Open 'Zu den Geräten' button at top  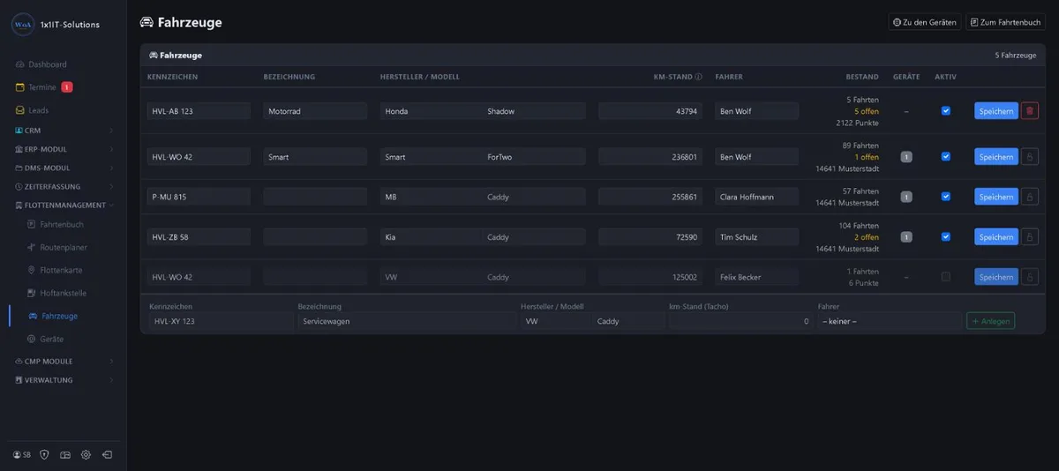[x=925, y=22]
